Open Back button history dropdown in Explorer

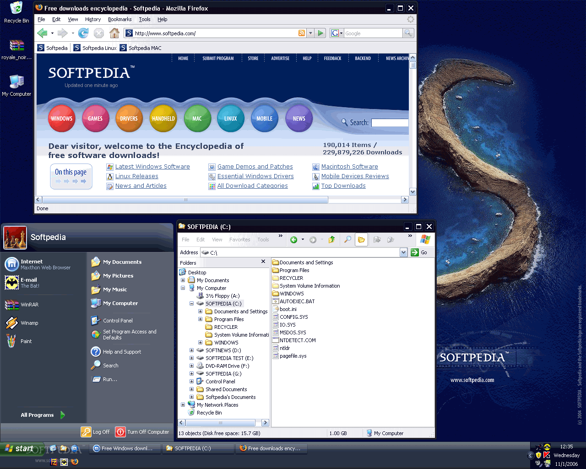[303, 240]
